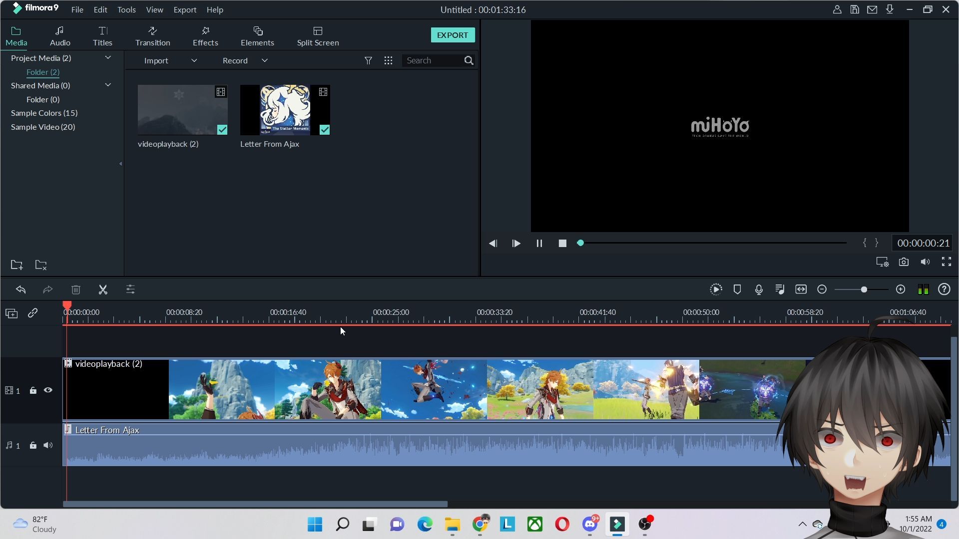This screenshot has height=539, width=959.
Task: Switch to the Transition tab
Action: pos(153,36)
